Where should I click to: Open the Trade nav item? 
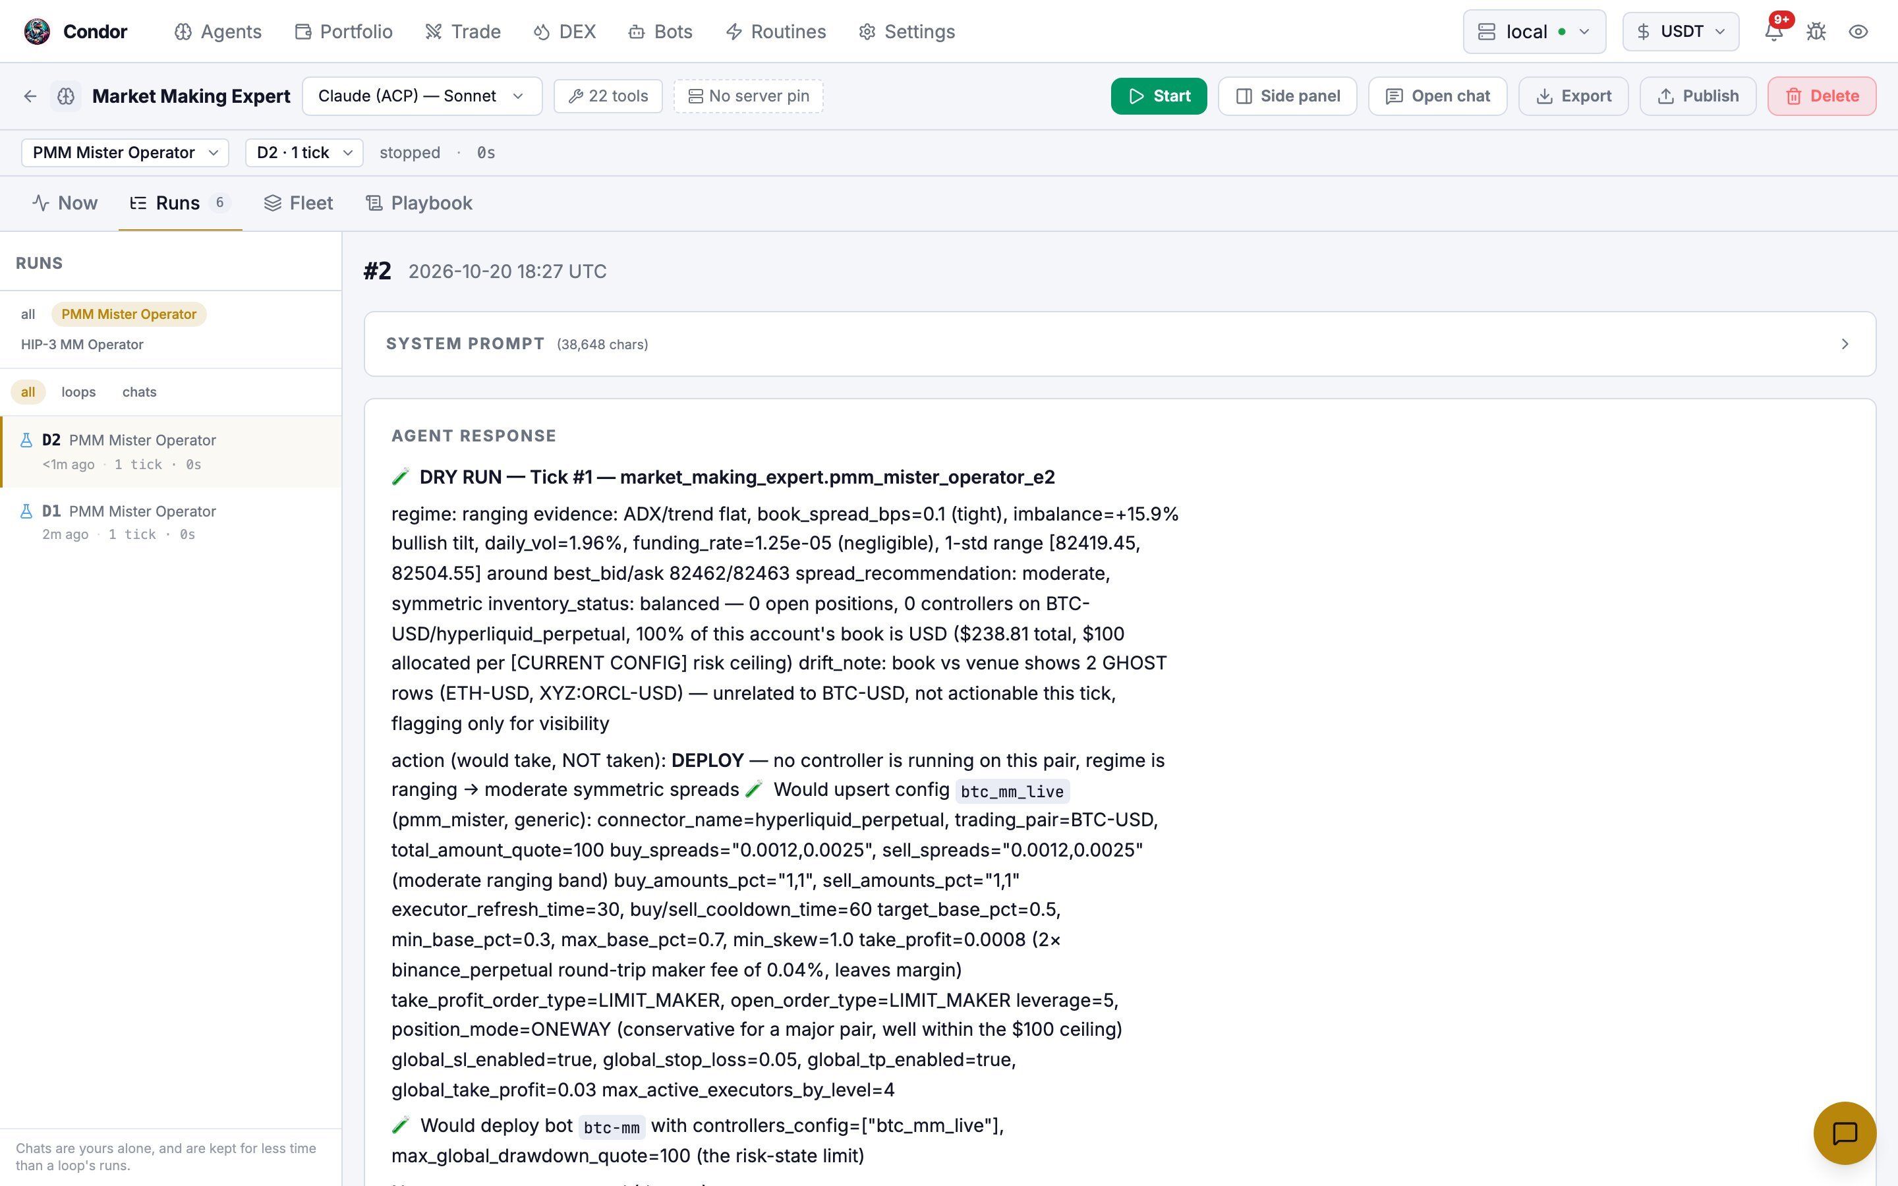(x=463, y=32)
